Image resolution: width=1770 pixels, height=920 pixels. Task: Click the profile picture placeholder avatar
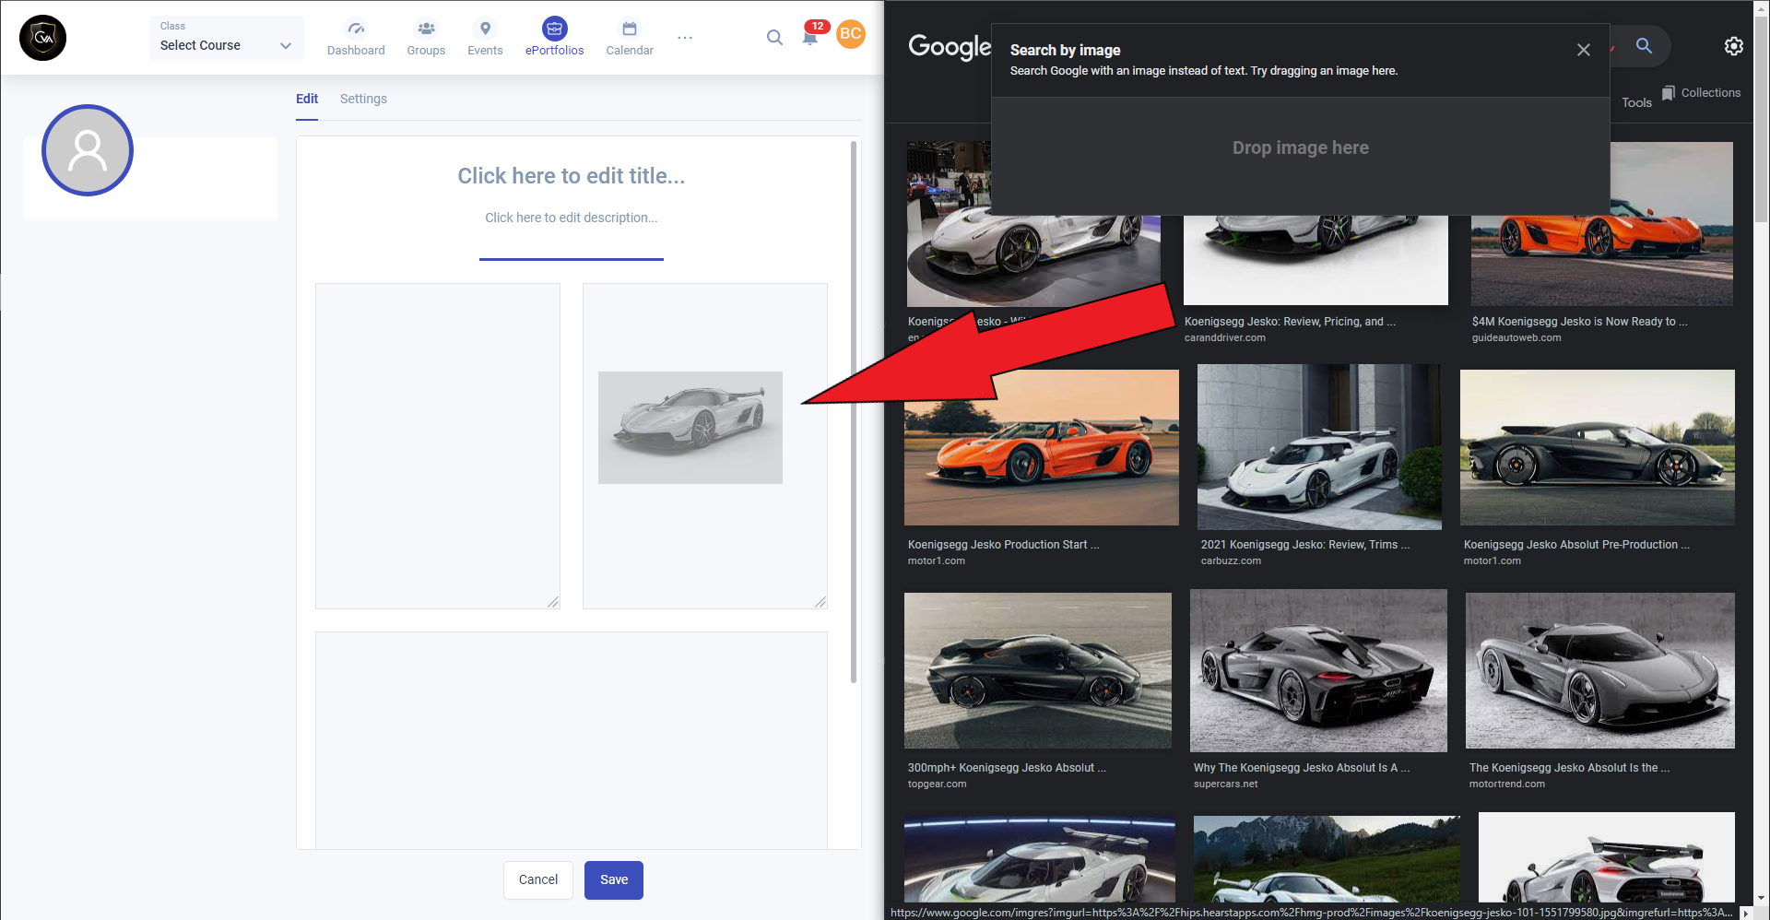(x=88, y=150)
